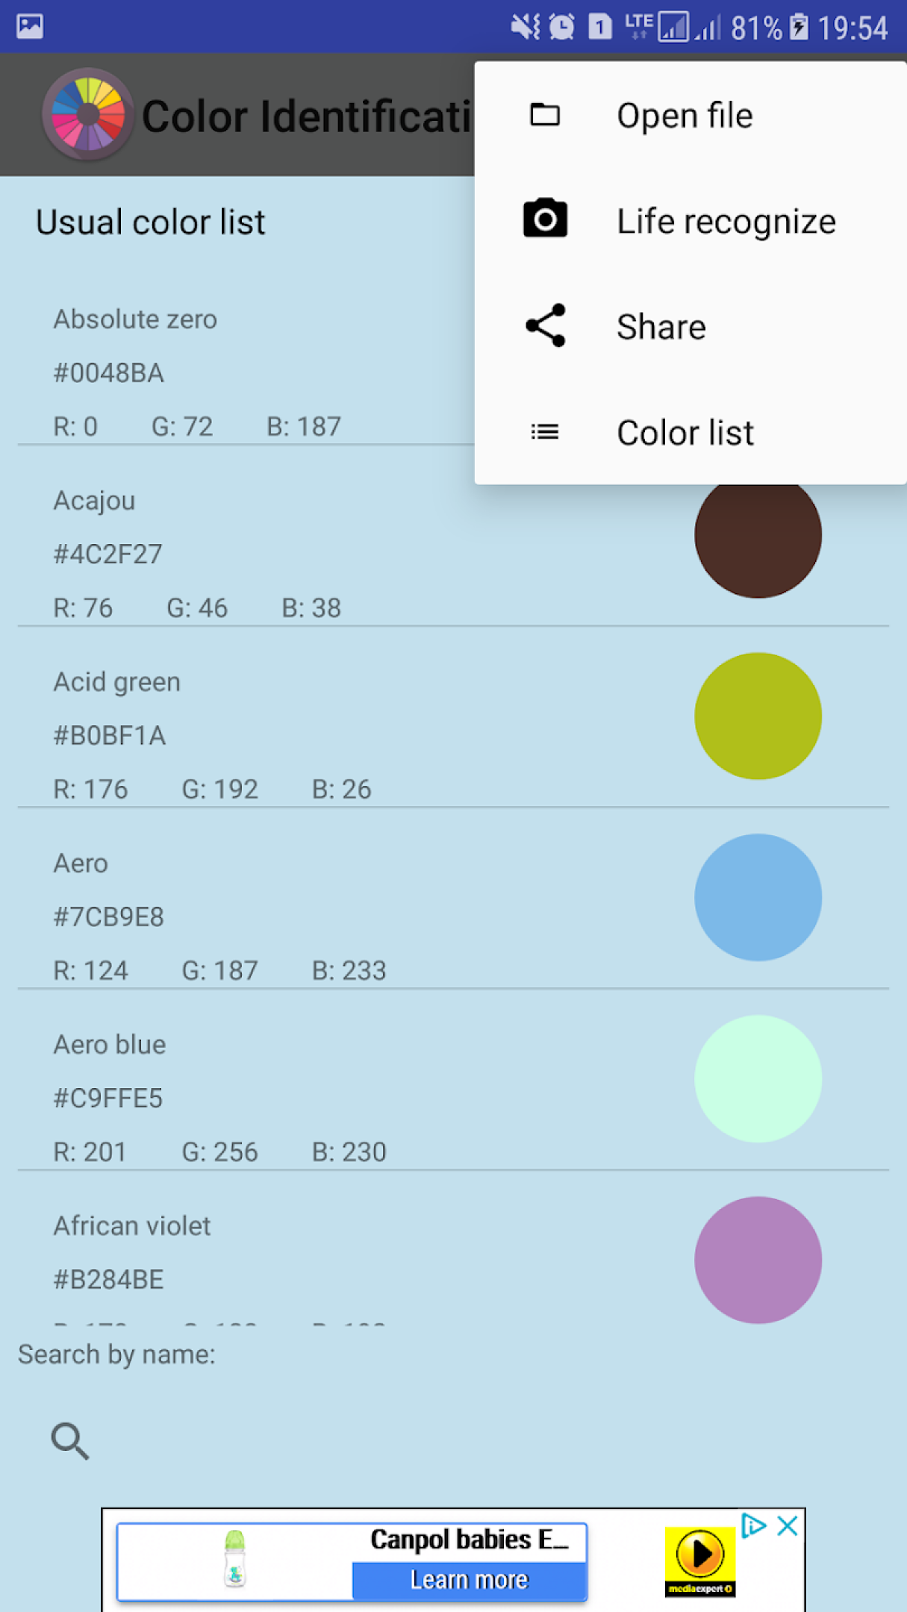Tap the Acid green color circle
The height and width of the screenshot is (1612, 907).
[758, 716]
